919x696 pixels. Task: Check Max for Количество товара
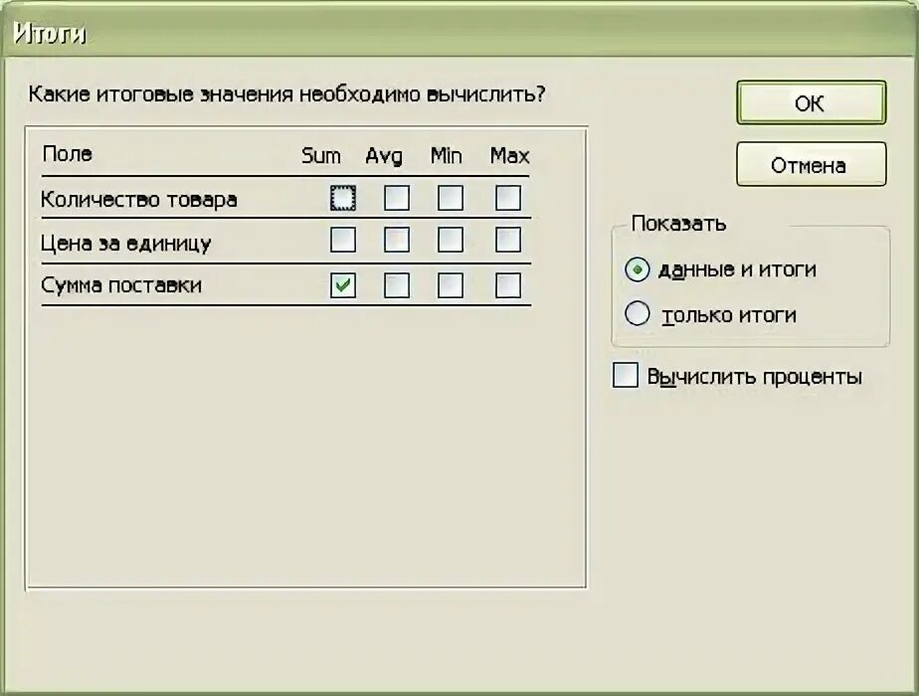coord(507,198)
